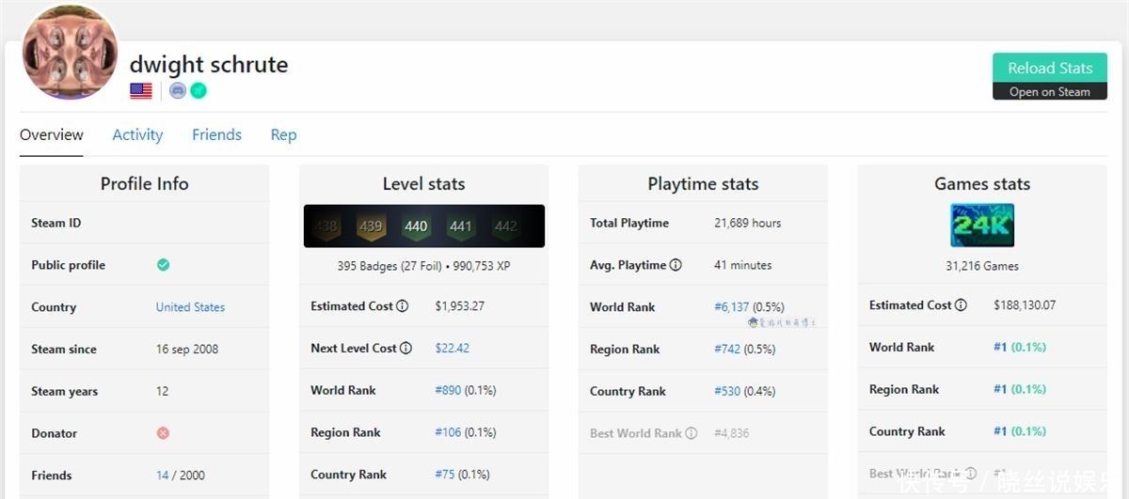This screenshot has width=1129, height=499.
Task: Click the 31,216 Games text
Action: 982,266
